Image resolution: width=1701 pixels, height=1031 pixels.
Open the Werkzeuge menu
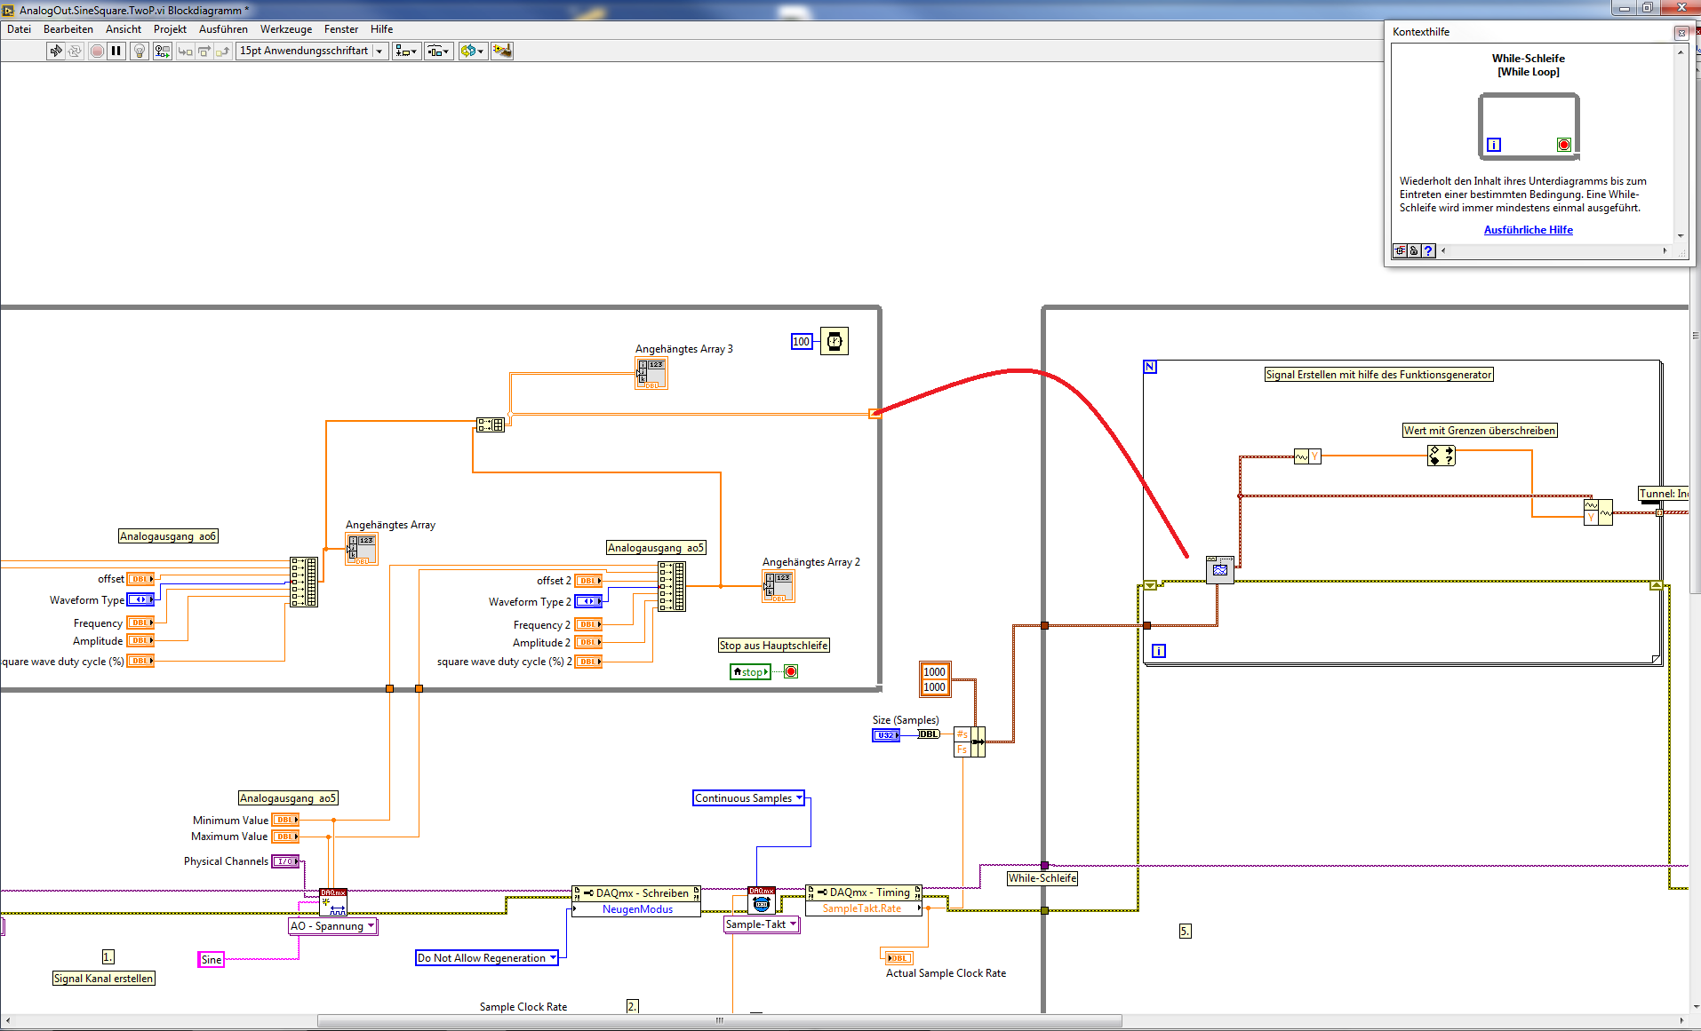[x=285, y=29]
